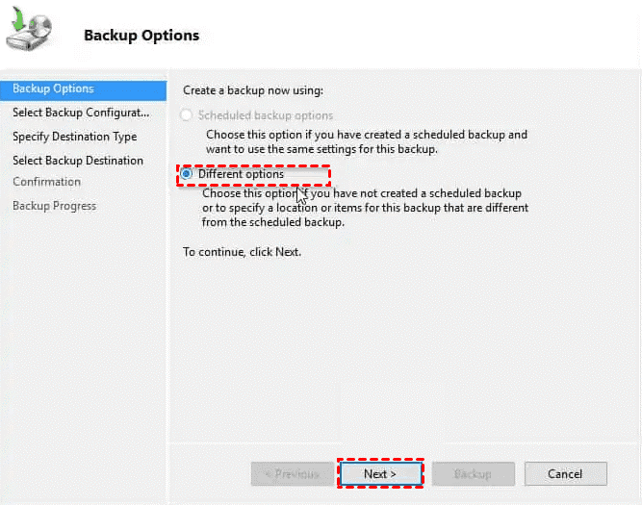Click the Scheduled backup options label text

[x=266, y=115]
